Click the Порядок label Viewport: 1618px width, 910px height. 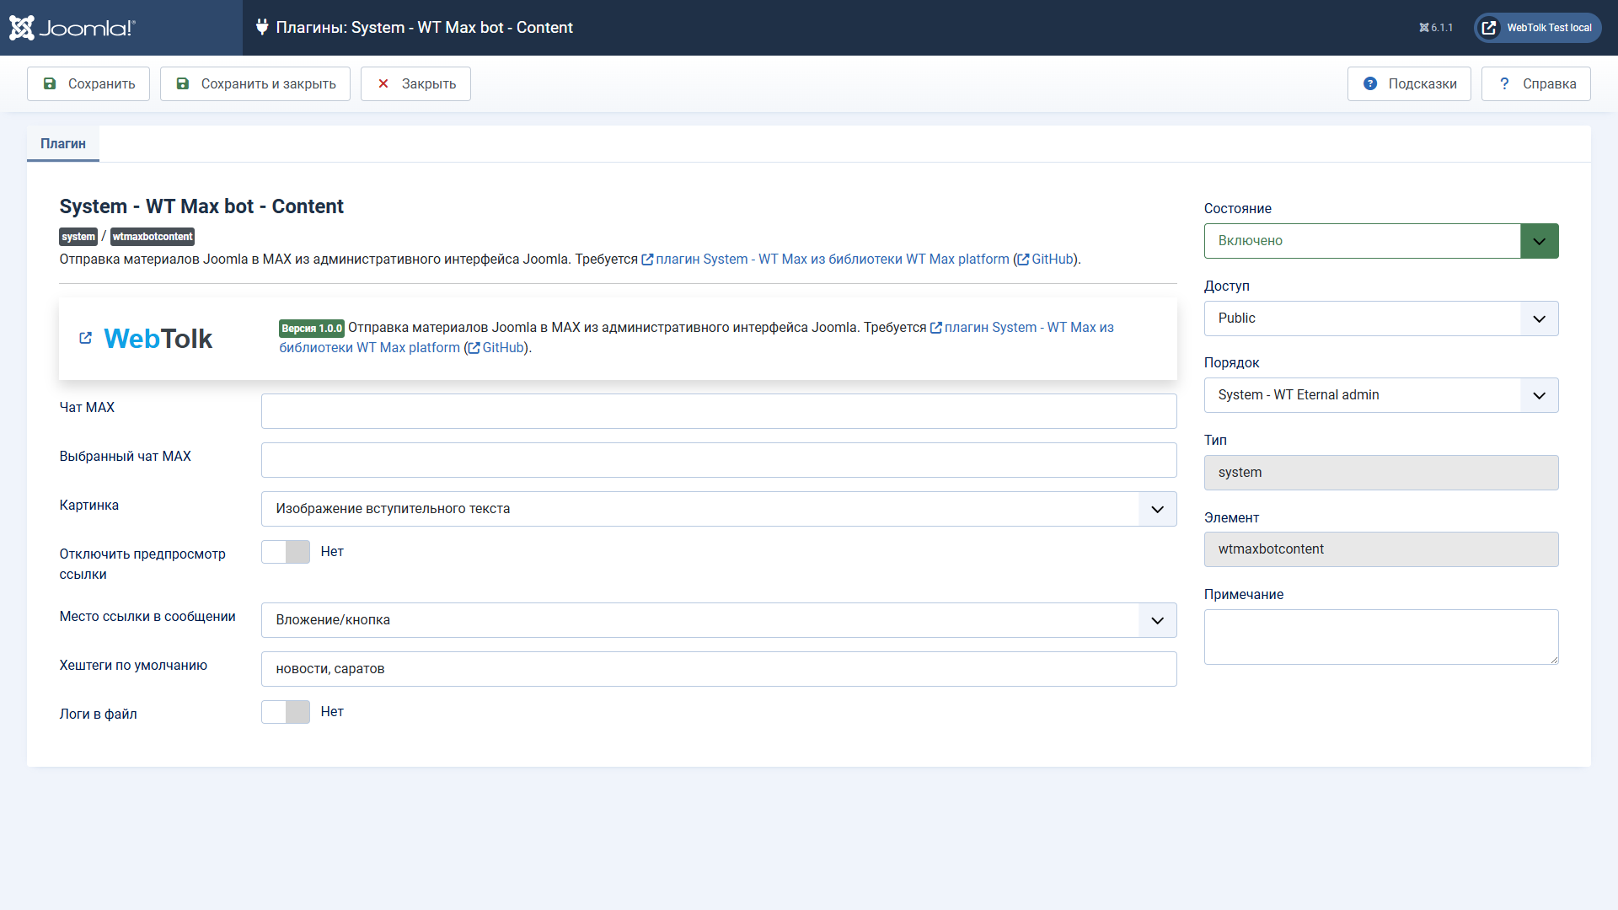1231,363
